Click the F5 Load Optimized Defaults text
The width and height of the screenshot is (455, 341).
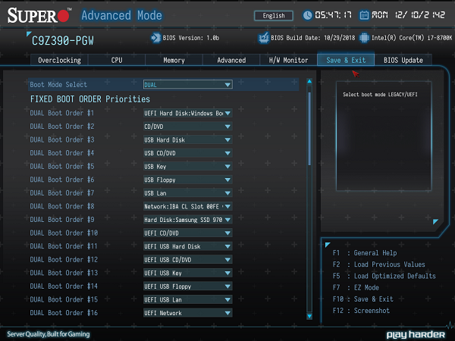384,277
